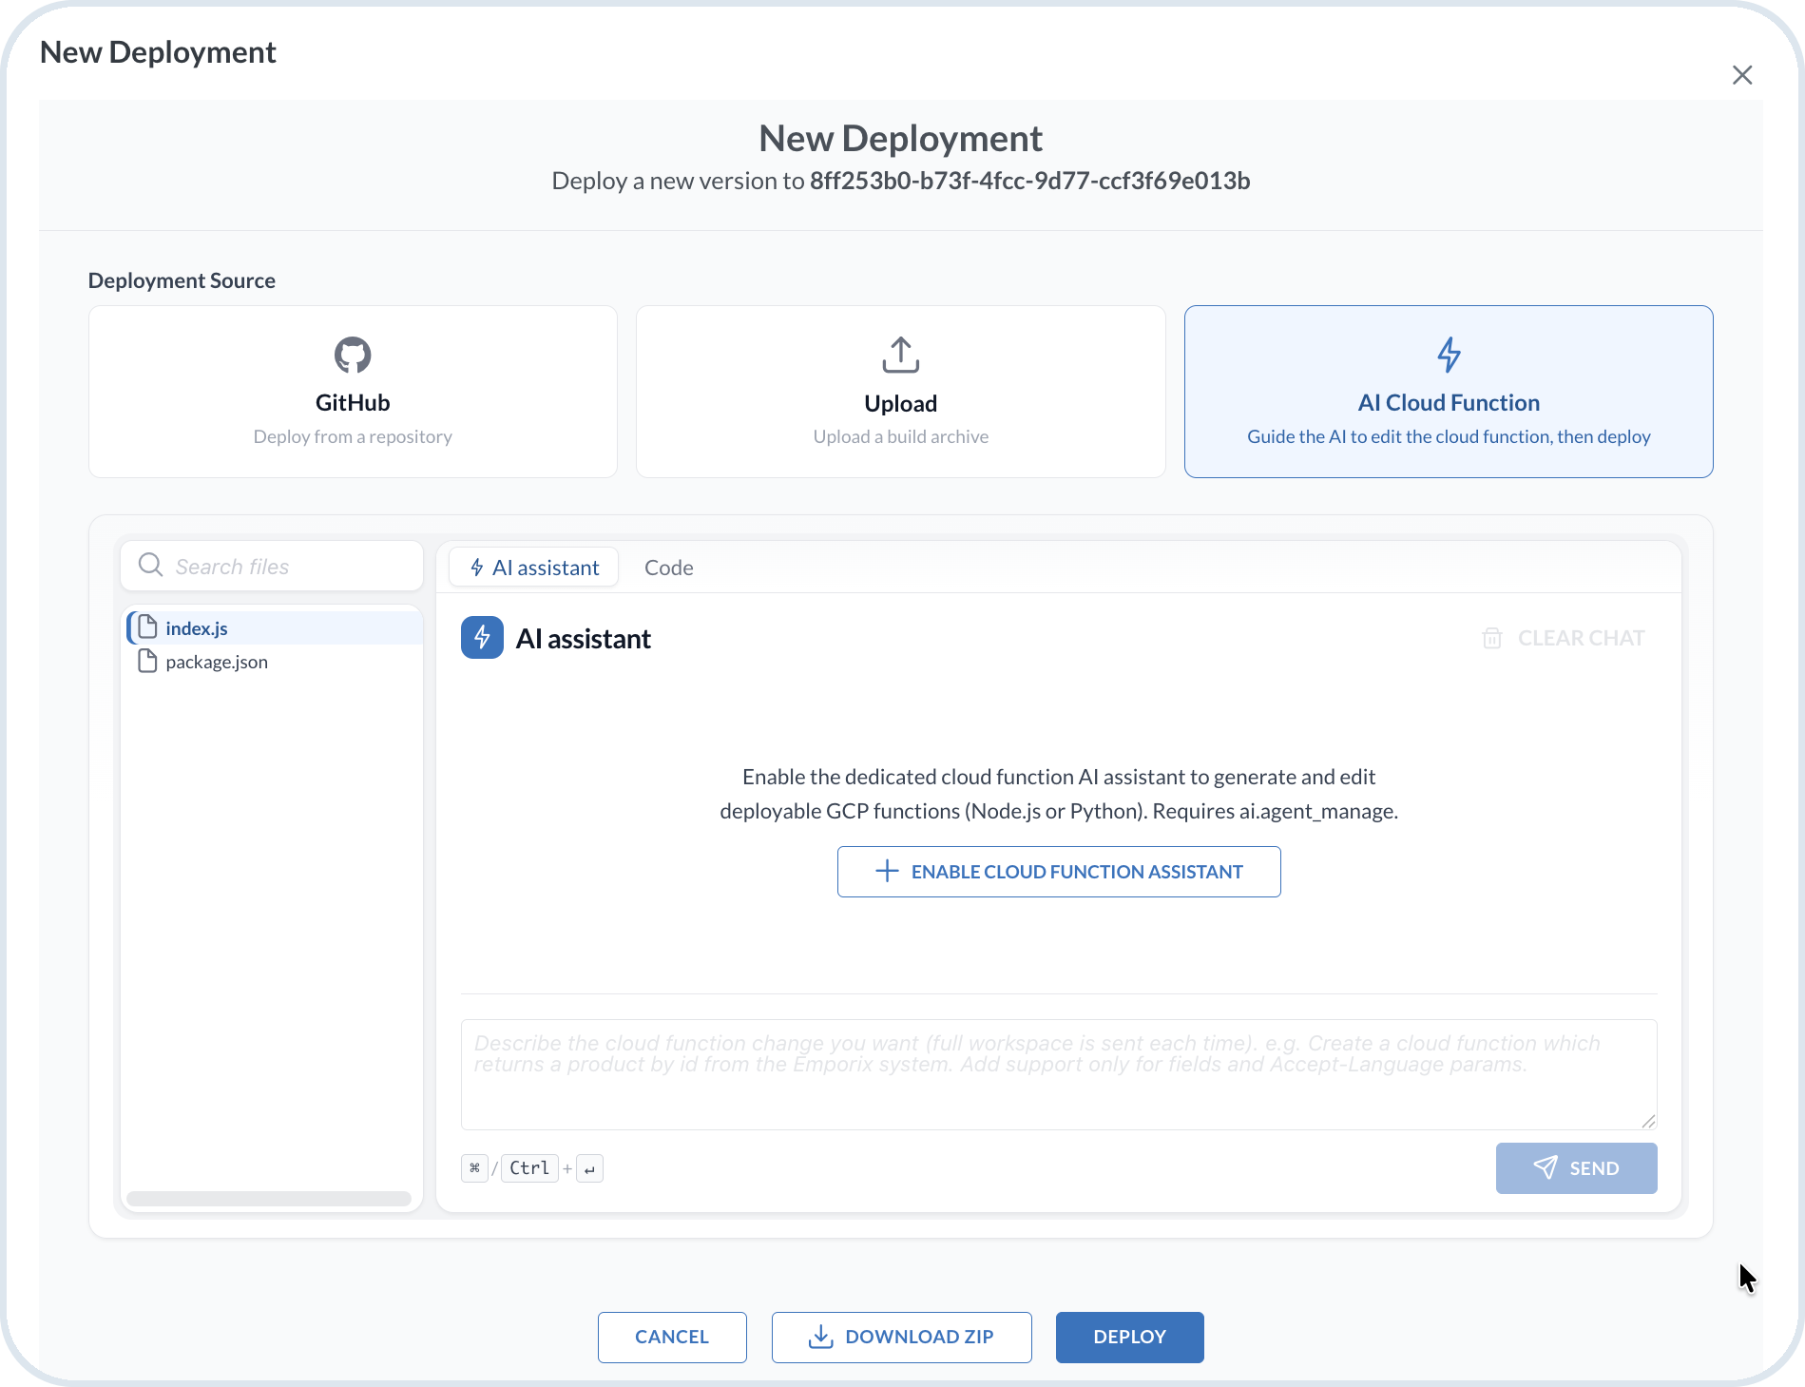Click the index.js file icon
This screenshot has width=1805, height=1387.
147,627
